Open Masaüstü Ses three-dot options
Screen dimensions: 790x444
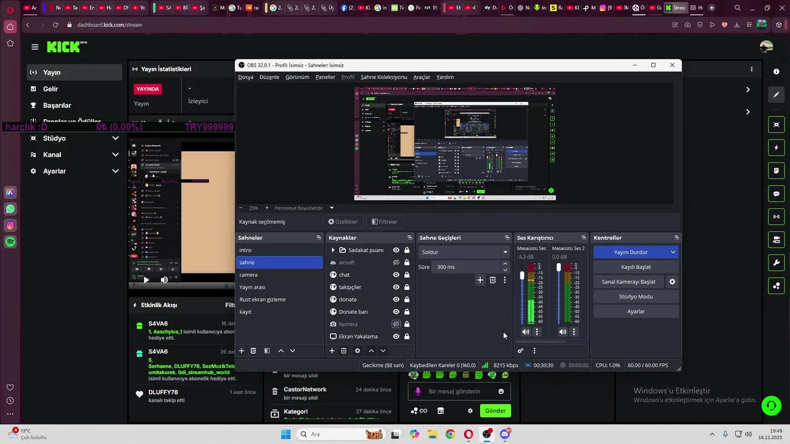pyautogui.click(x=537, y=332)
